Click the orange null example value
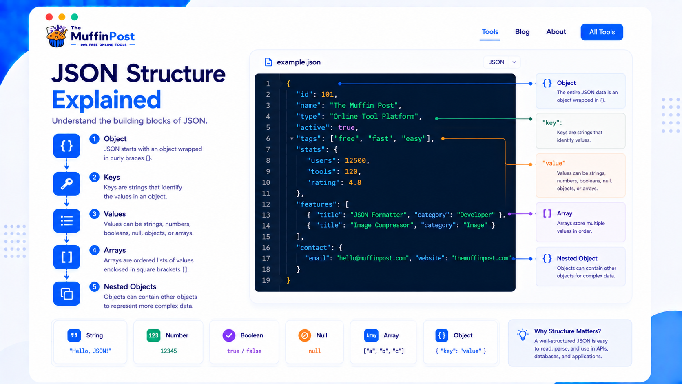The width and height of the screenshot is (682, 384). [x=314, y=351]
